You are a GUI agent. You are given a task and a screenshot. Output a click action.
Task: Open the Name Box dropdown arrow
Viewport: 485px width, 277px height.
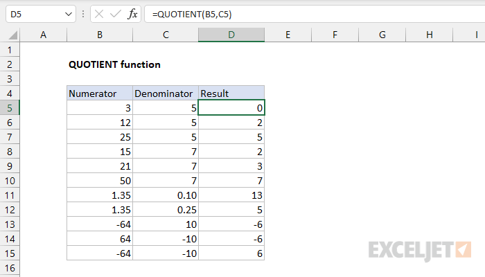pyautogui.click(x=67, y=14)
